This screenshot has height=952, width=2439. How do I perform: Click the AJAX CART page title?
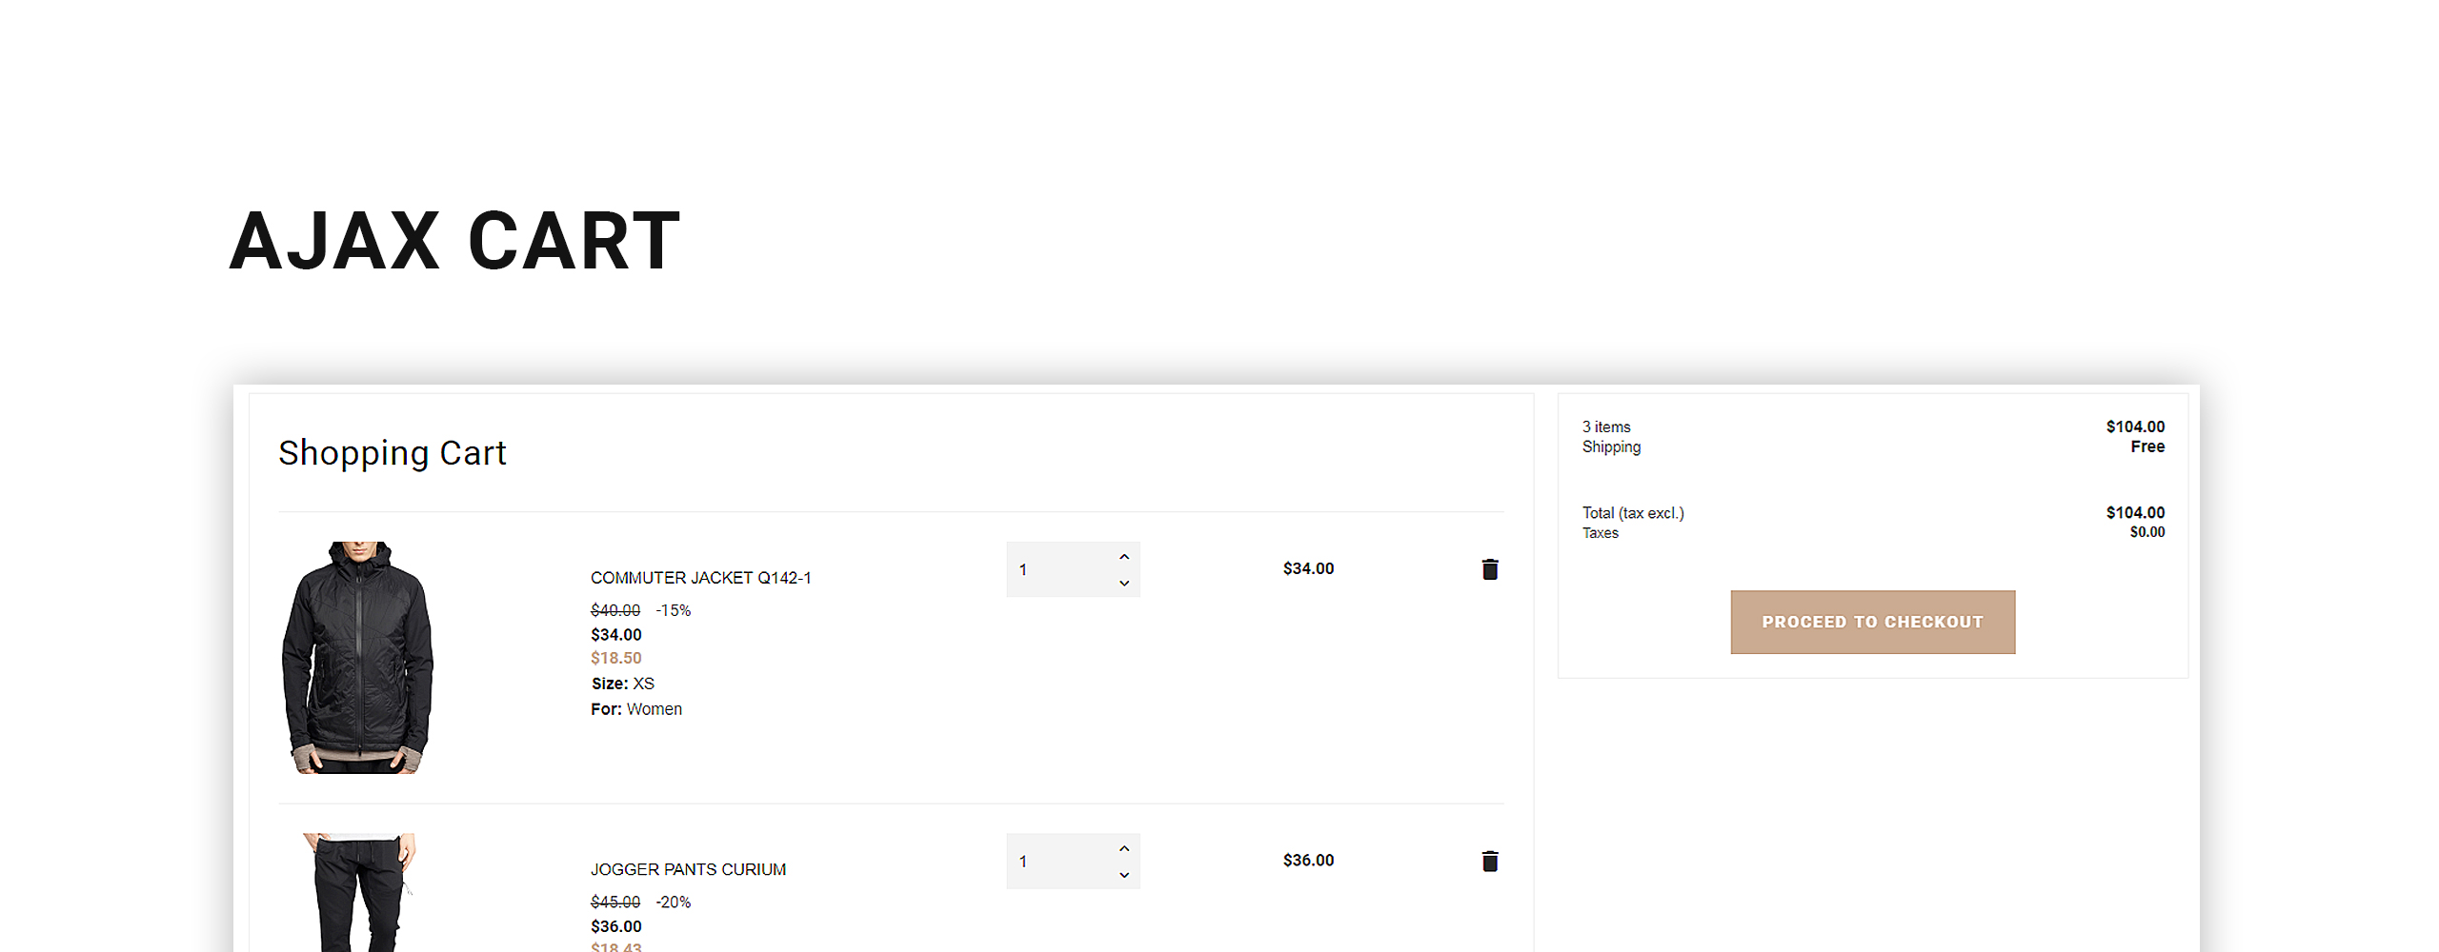(454, 242)
